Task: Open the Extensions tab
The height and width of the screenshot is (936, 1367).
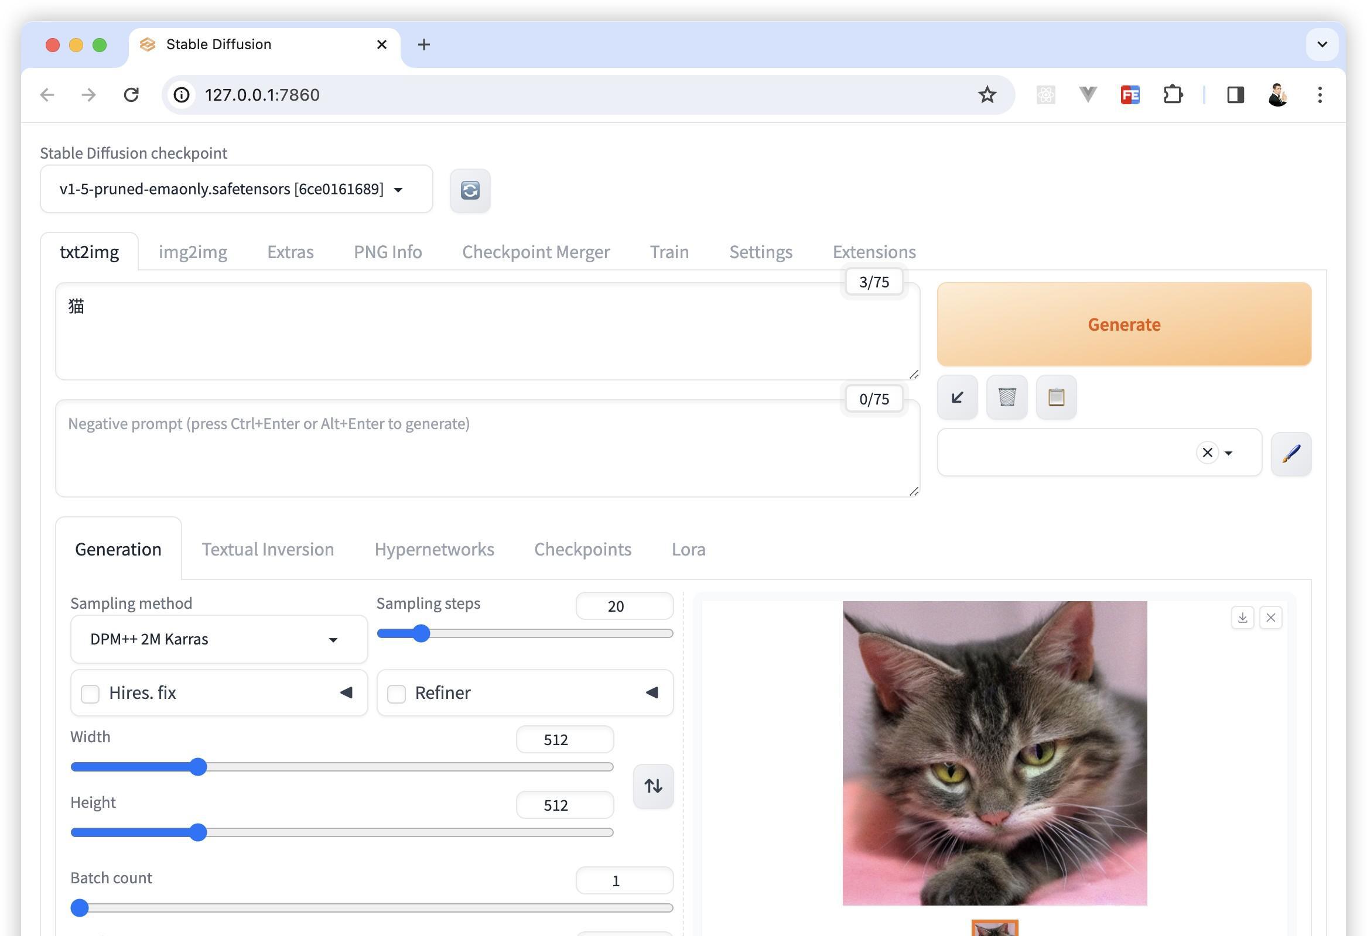Action: pos(874,252)
